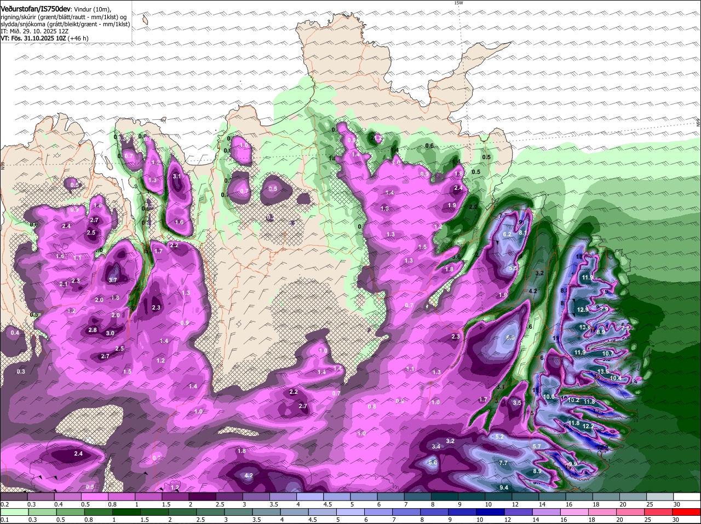Click the 'rigning/skúrir' legend description line
This screenshot has height=524, width=701.
pyautogui.click(x=64, y=17)
